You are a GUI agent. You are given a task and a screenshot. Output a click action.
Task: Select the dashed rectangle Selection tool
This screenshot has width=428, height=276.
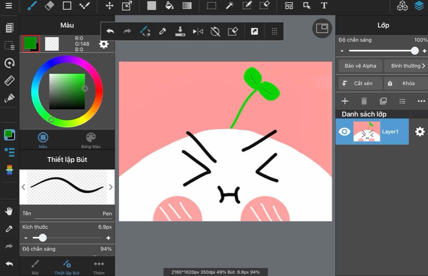click(211, 6)
